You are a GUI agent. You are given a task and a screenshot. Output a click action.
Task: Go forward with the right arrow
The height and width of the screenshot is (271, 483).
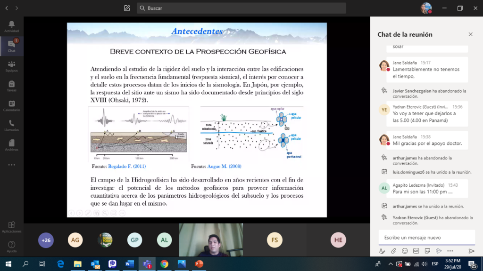click(17, 8)
